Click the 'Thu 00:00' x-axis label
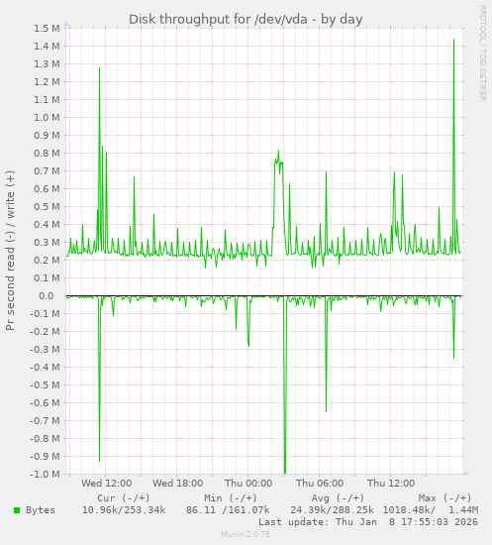The height and width of the screenshot is (545, 492). pos(248,484)
